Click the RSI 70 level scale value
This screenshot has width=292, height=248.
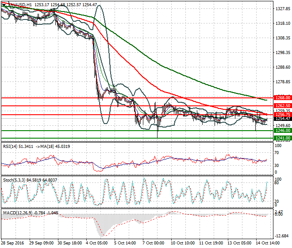tap(277, 153)
